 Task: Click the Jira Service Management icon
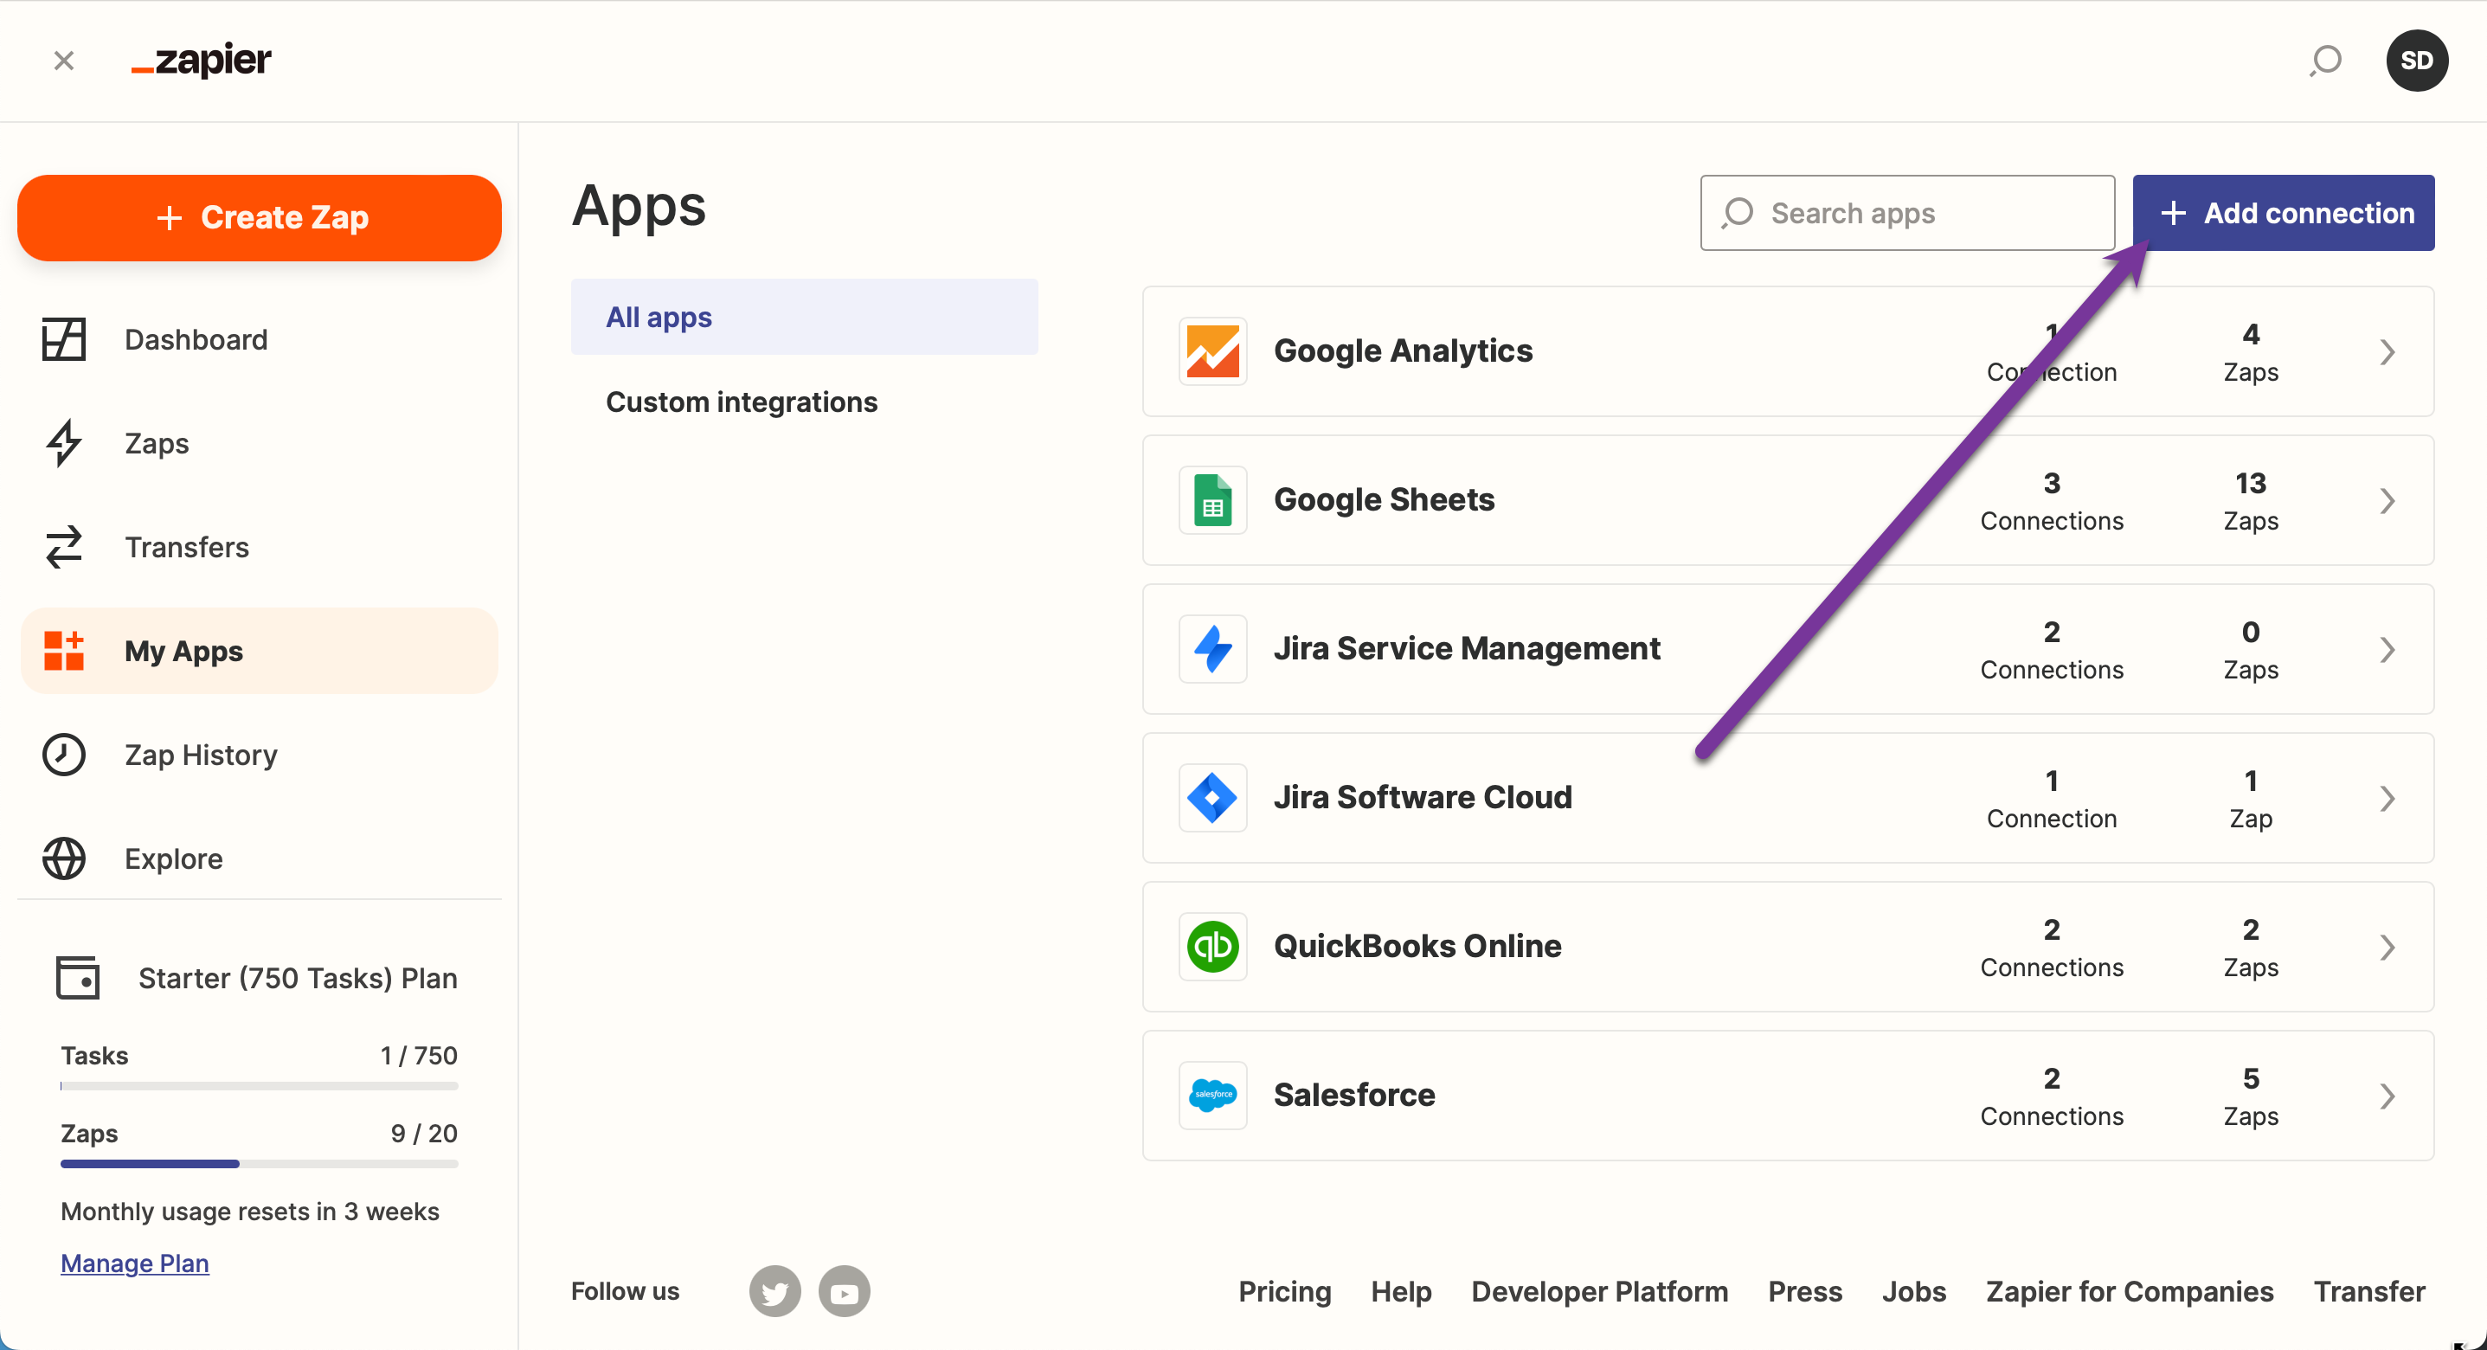(x=1212, y=649)
